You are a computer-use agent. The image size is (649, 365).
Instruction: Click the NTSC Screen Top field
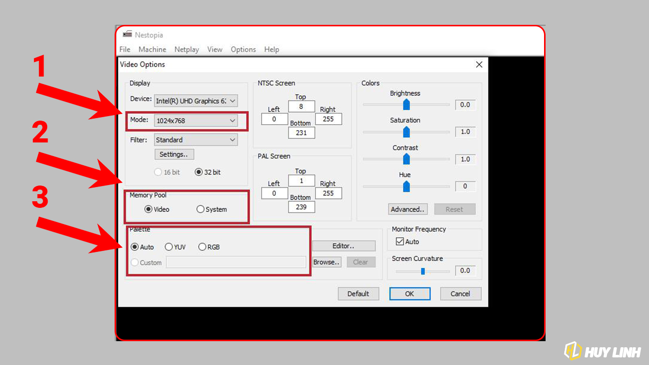pyautogui.click(x=301, y=106)
